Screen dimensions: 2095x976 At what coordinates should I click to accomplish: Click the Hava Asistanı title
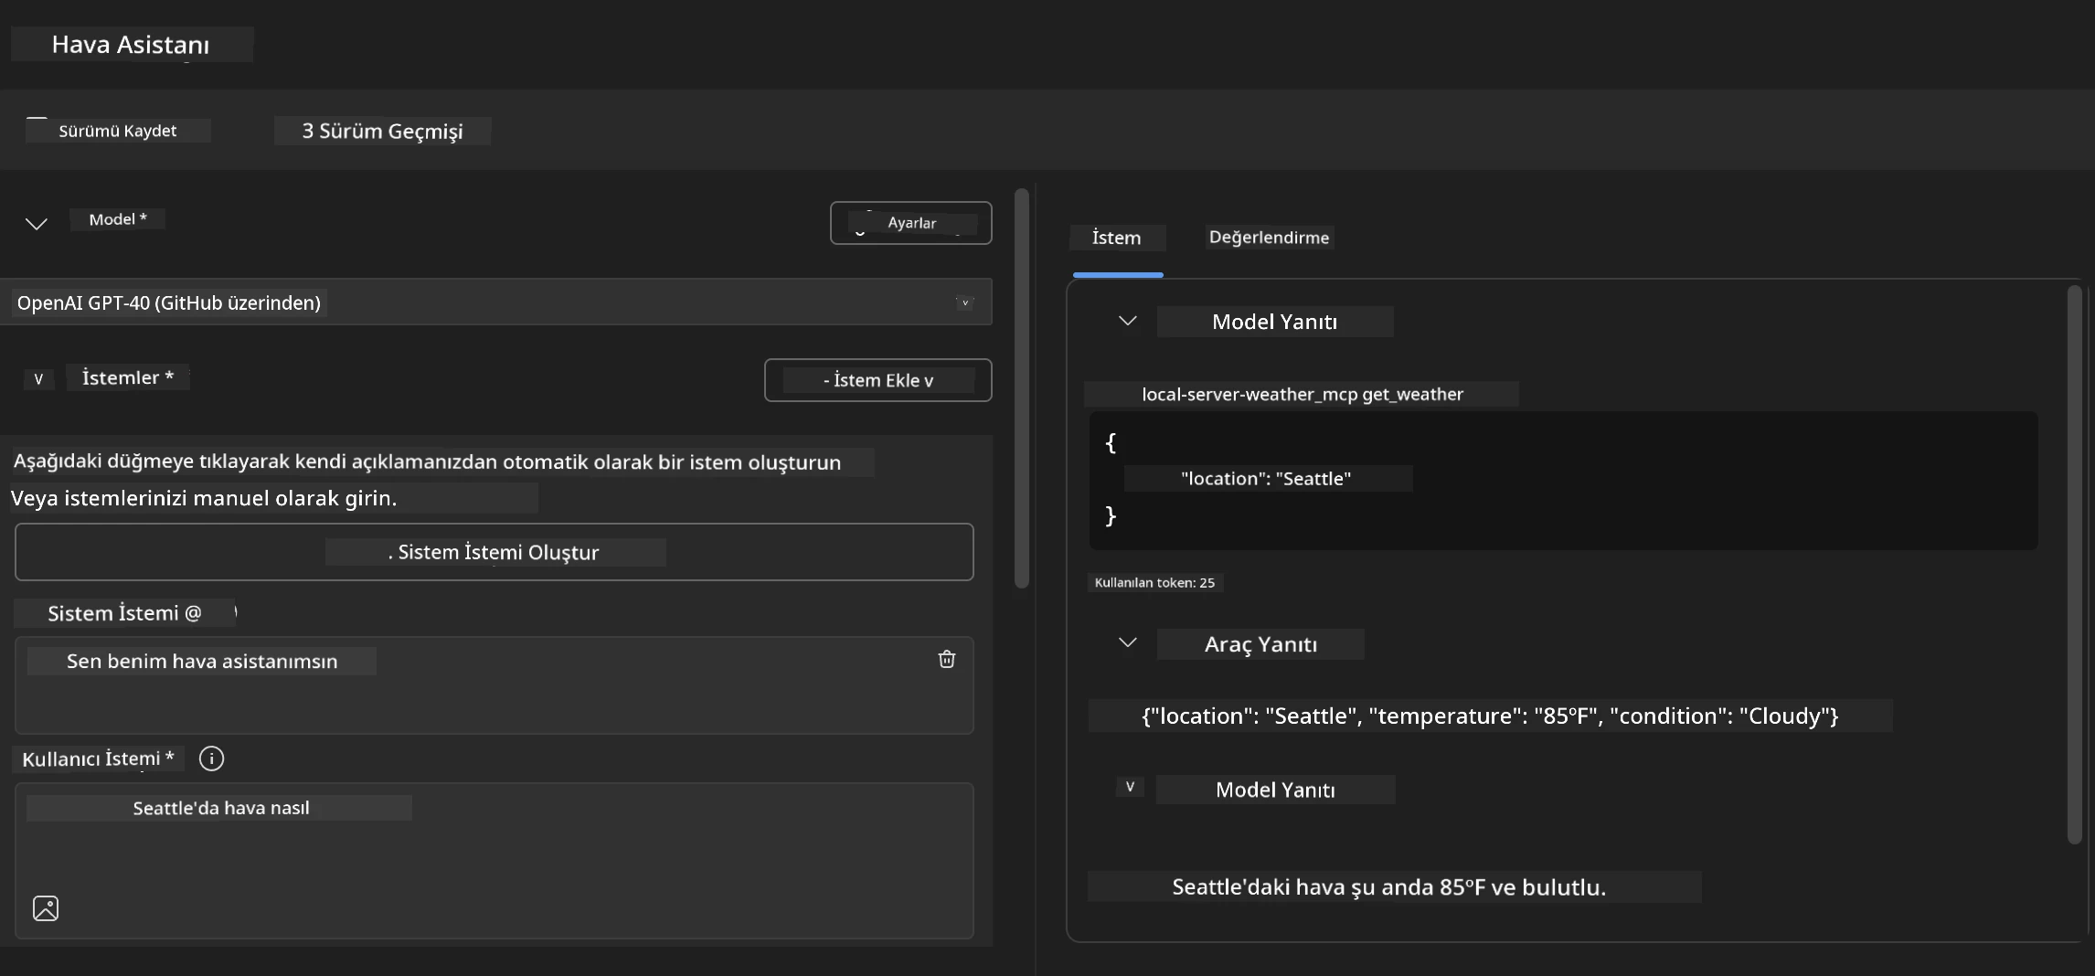tap(131, 44)
